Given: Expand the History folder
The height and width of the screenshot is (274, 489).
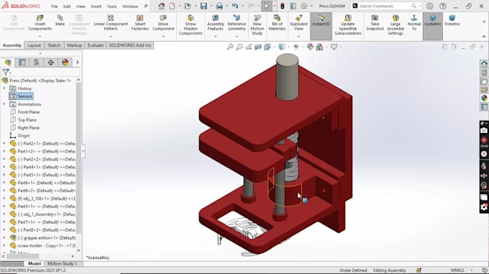Looking at the screenshot, I should coord(4,88).
